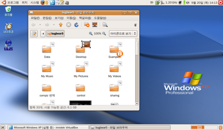Image resolution: width=223 pixels, height=130 pixels.
Task: Open the Computer toolbar icon
Action: point(95,25)
